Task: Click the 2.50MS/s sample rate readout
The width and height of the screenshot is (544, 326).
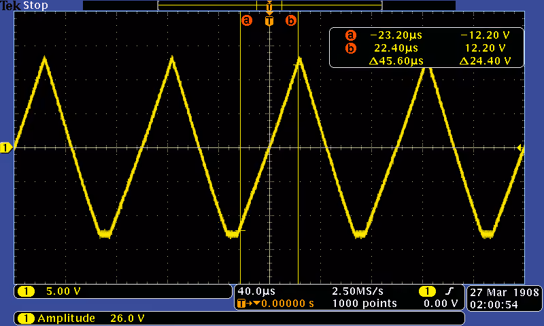Action: pyautogui.click(x=358, y=291)
